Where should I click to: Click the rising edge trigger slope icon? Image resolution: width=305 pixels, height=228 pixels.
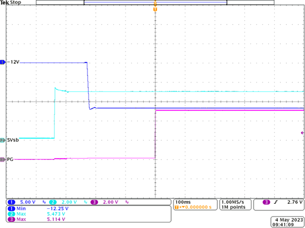275,202
